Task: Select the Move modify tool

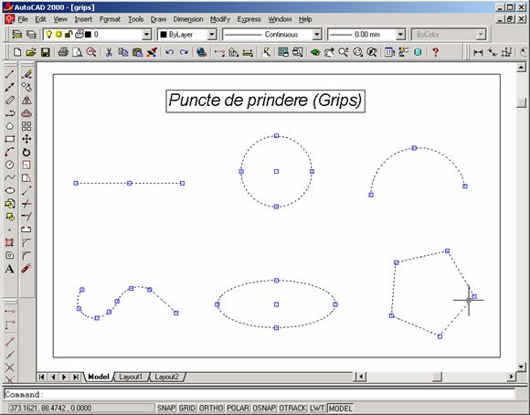Action: pos(26,139)
